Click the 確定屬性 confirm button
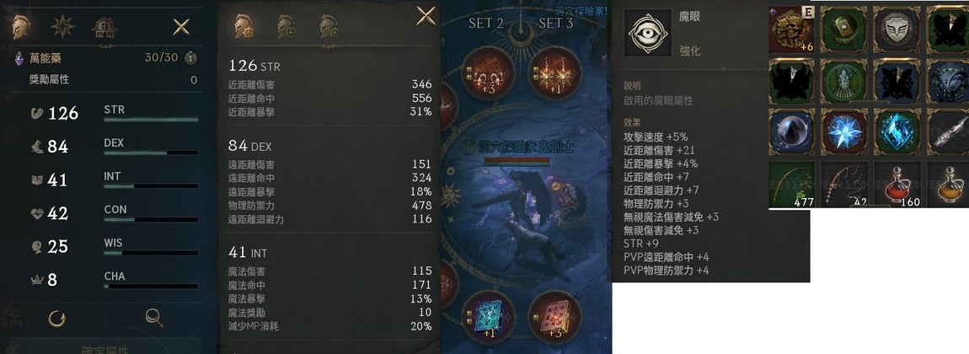The image size is (969, 354). pyautogui.click(x=105, y=348)
